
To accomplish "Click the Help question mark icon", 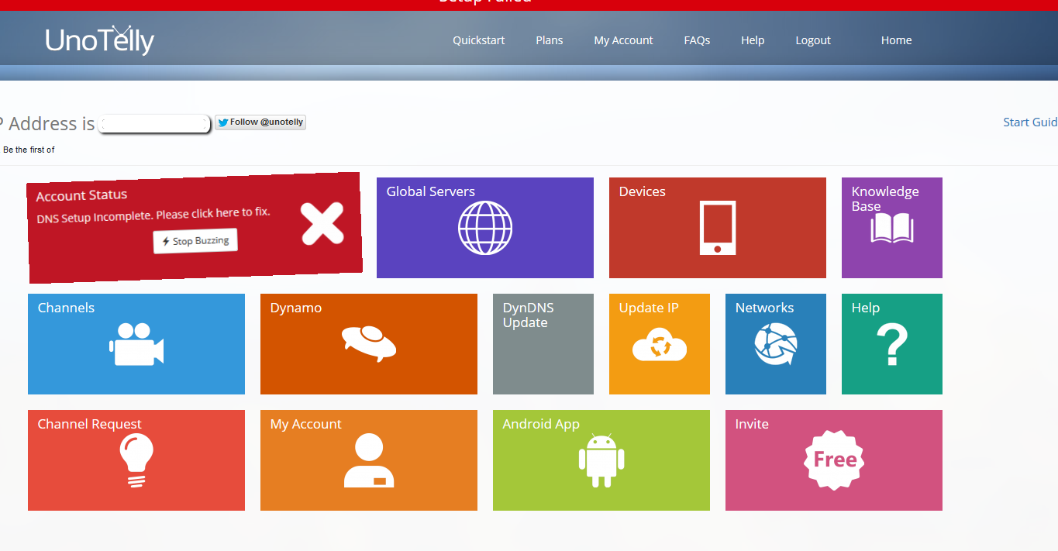I will [x=891, y=346].
